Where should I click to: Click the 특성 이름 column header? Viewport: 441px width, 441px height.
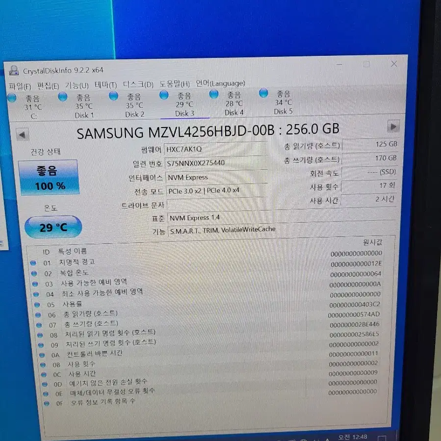click(x=72, y=251)
